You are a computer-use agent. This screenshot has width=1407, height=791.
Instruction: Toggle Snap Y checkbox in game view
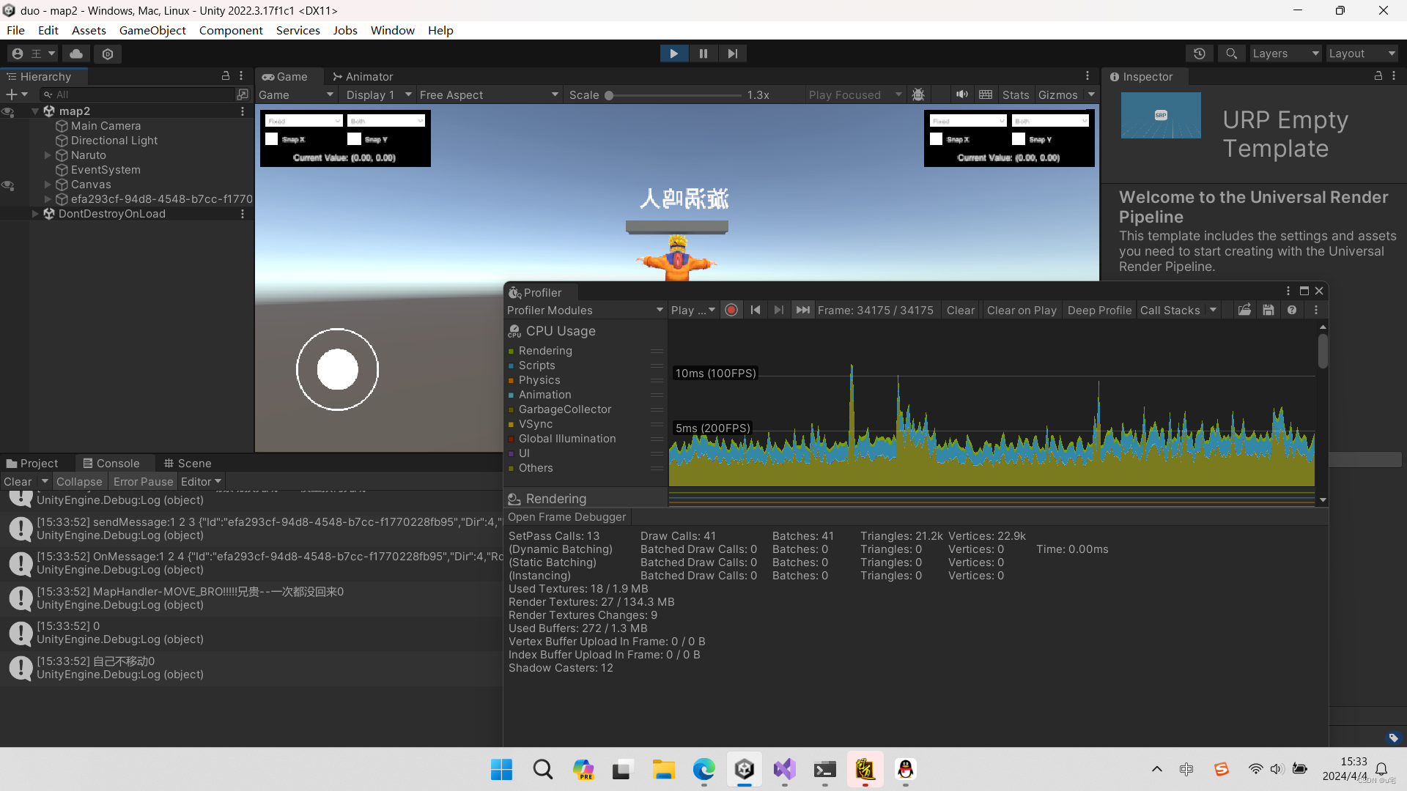pos(355,138)
